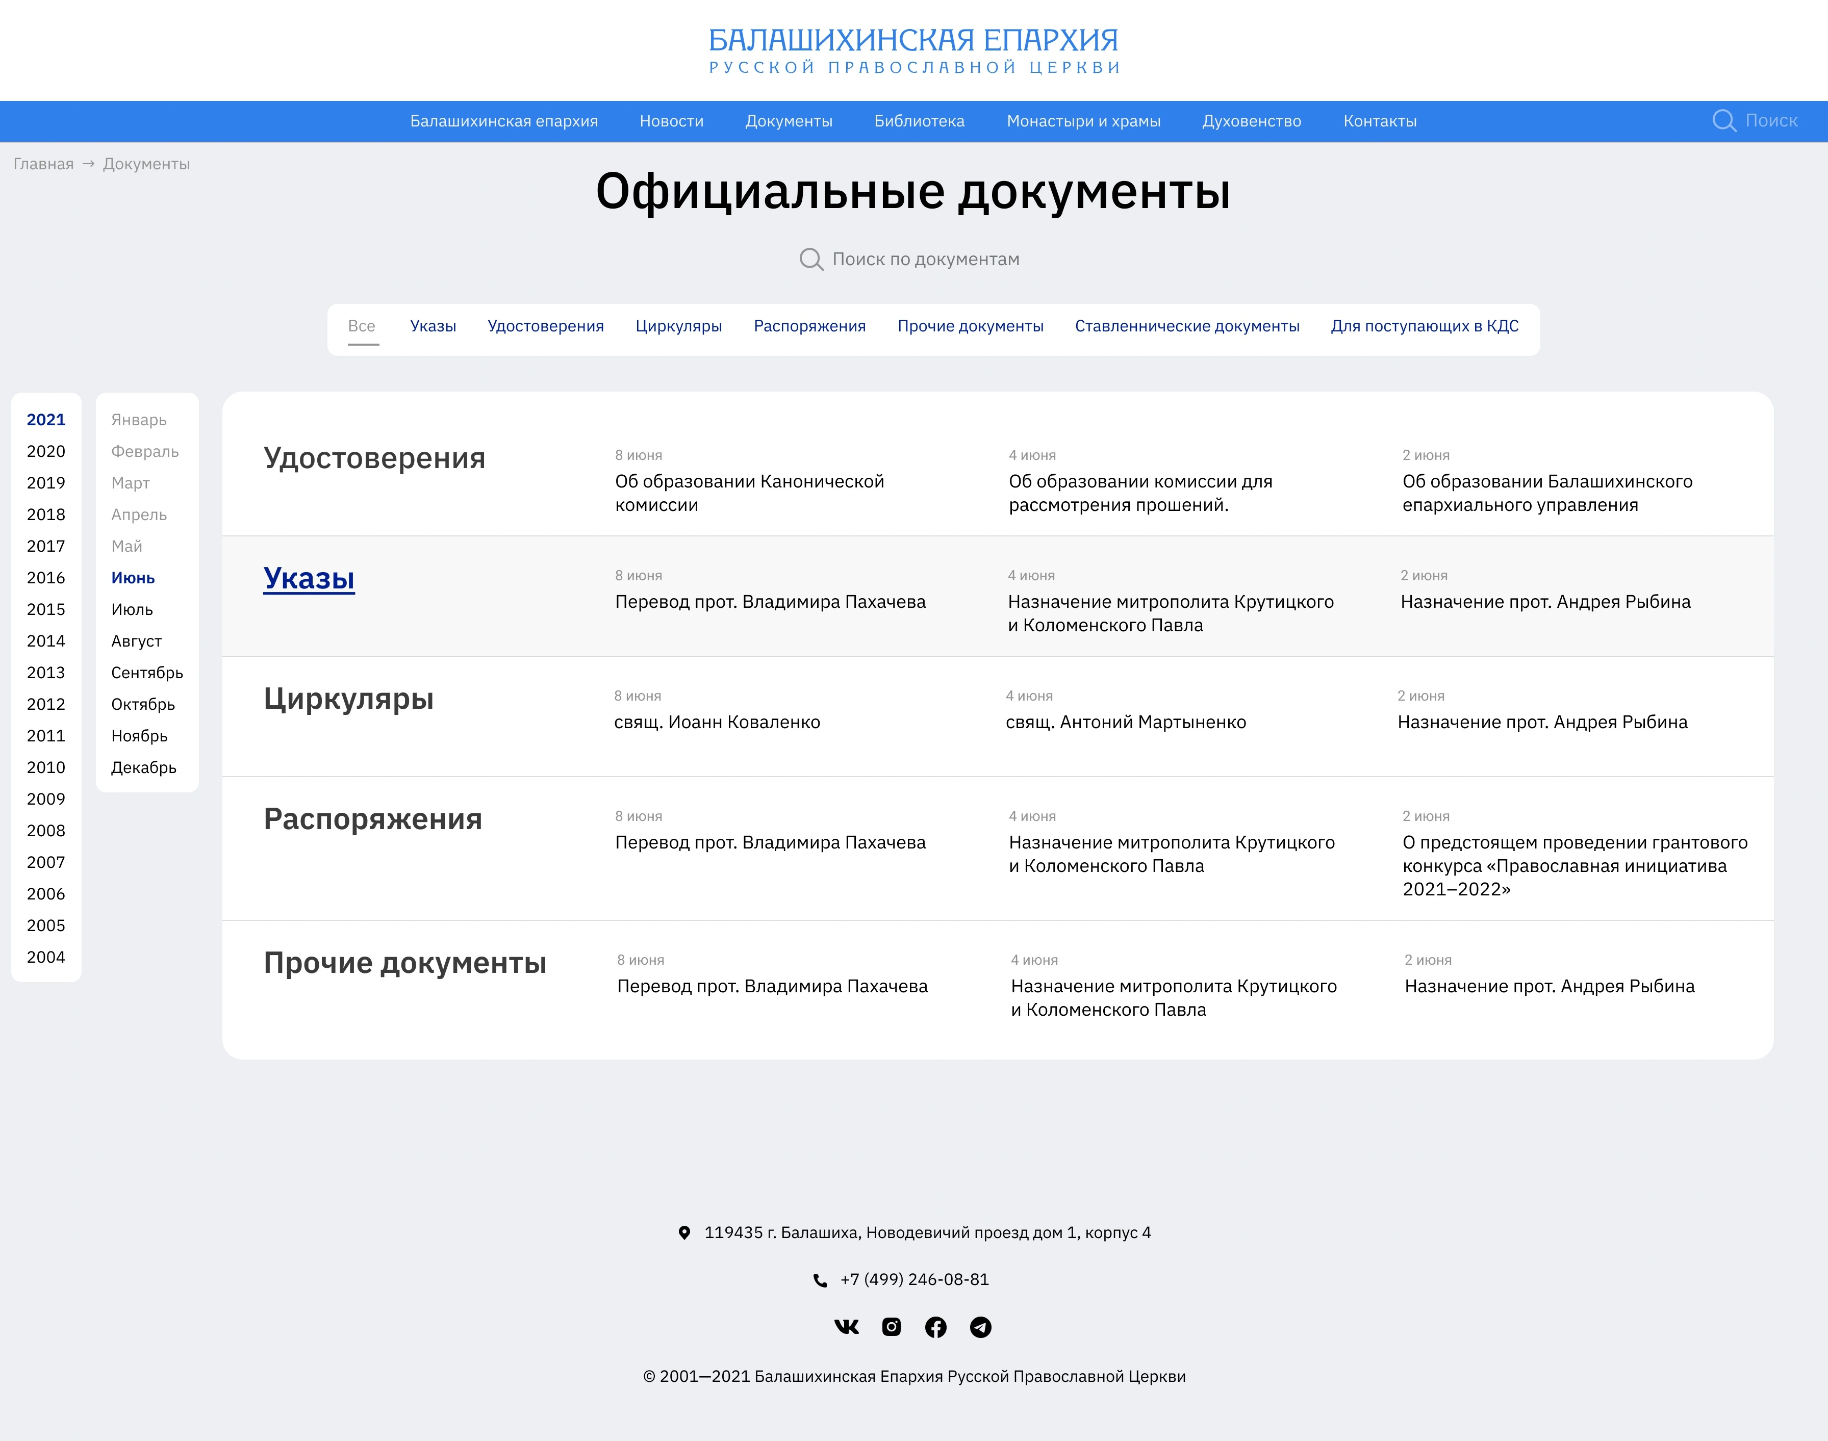The height and width of the screenshot is (1441, 1828).
Task: Select year 2004 in the year list
Action: [45, 957]
